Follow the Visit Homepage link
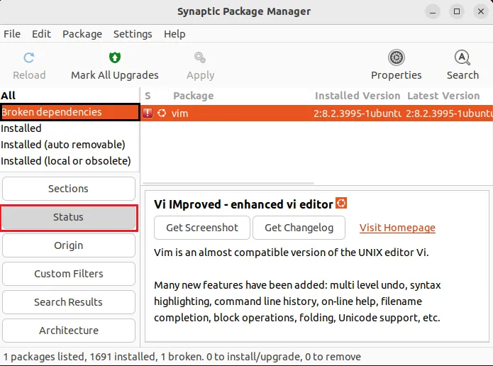 pyautogui.click(x=397, y=228)
